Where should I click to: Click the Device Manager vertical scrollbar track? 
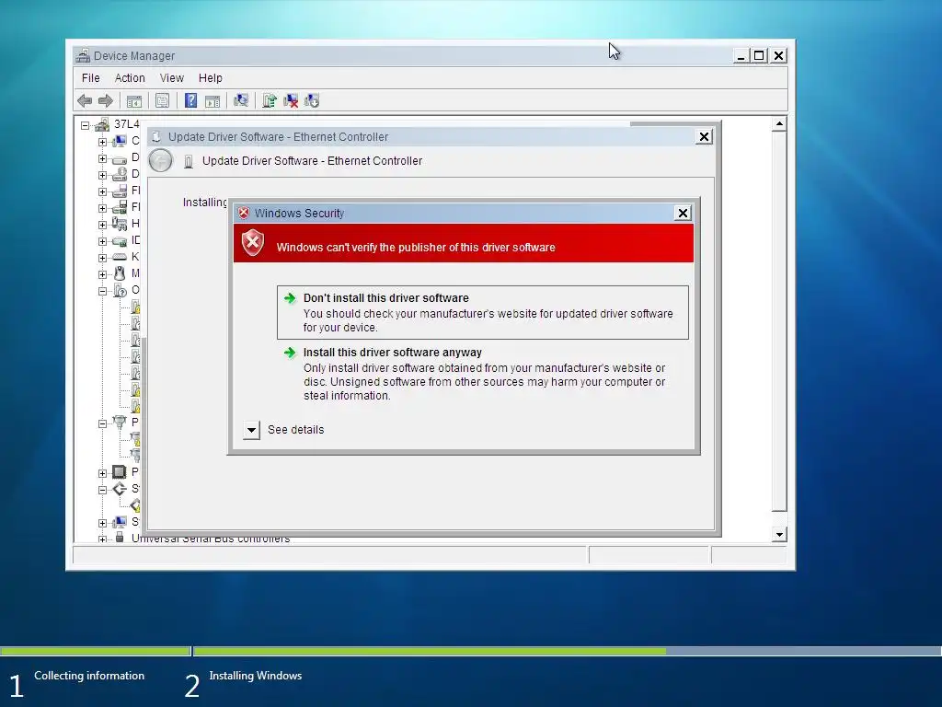pyautogui.click(x=779, y=330)
